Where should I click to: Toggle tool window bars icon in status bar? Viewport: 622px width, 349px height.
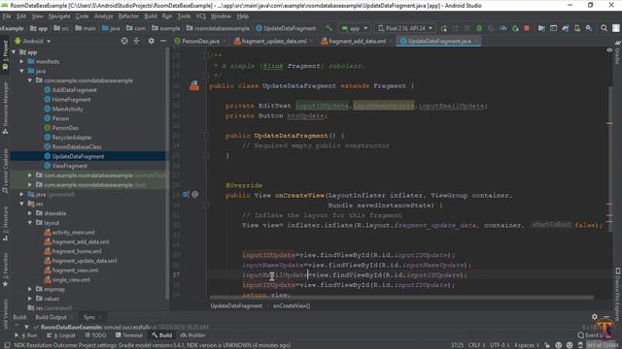[x=7, y=345]
